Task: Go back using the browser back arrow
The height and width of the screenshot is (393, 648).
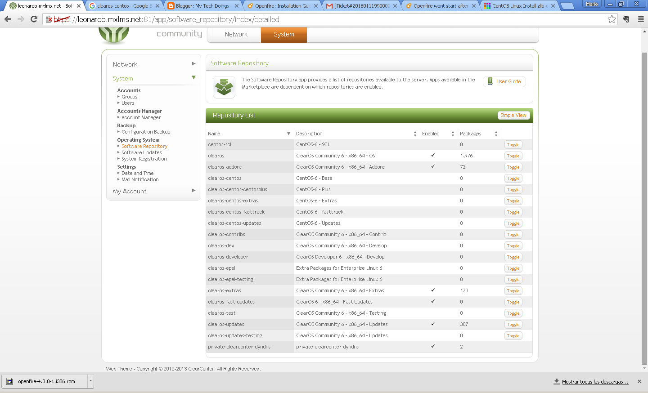Action: tap(8, 19)
